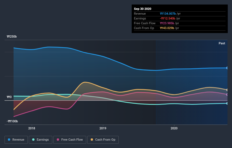Click the ₩0 y-axis label

(x=9, y=97)
